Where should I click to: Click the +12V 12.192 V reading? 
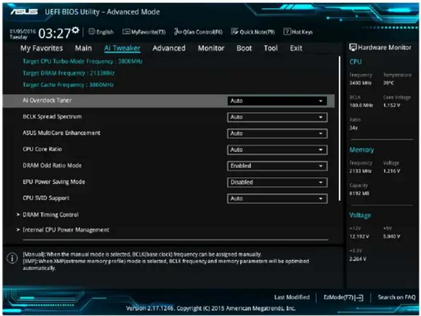pos(359,236)
